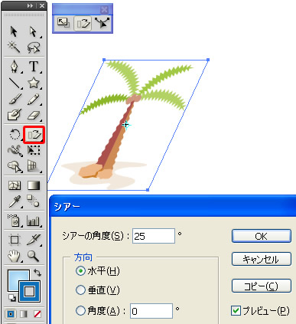Select the Rotate tool

(15, 134)
